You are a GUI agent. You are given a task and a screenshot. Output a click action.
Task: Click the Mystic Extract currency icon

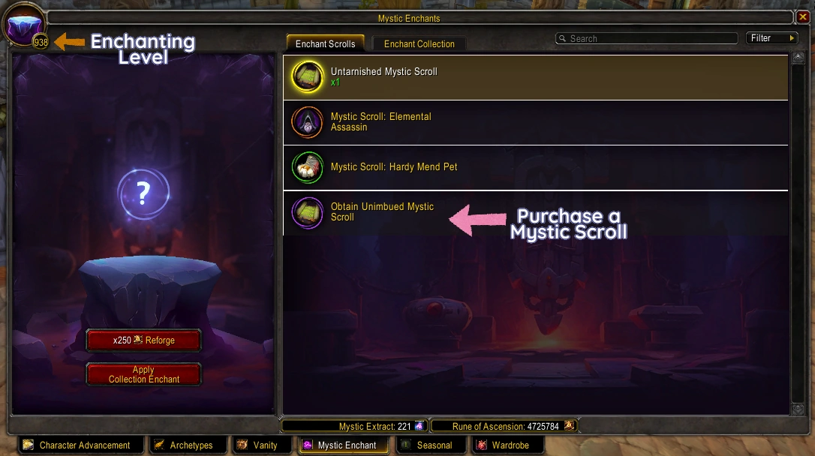coord(419,426)
